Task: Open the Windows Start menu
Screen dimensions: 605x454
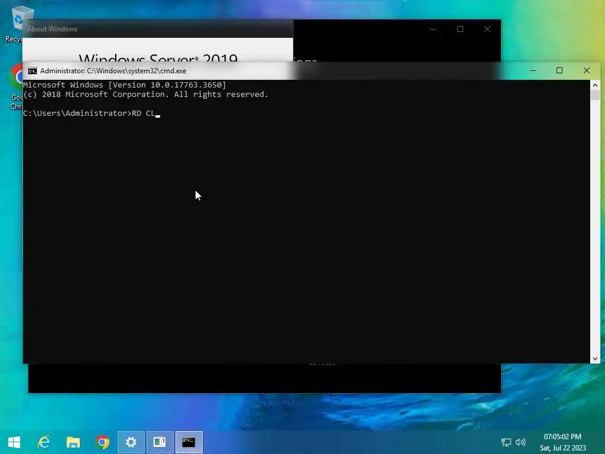Action: coord(14,442)
